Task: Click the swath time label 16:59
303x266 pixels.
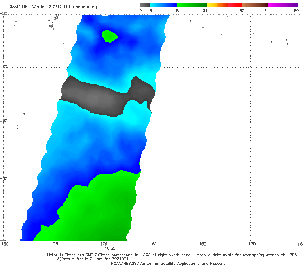Action: coord(110,248)
